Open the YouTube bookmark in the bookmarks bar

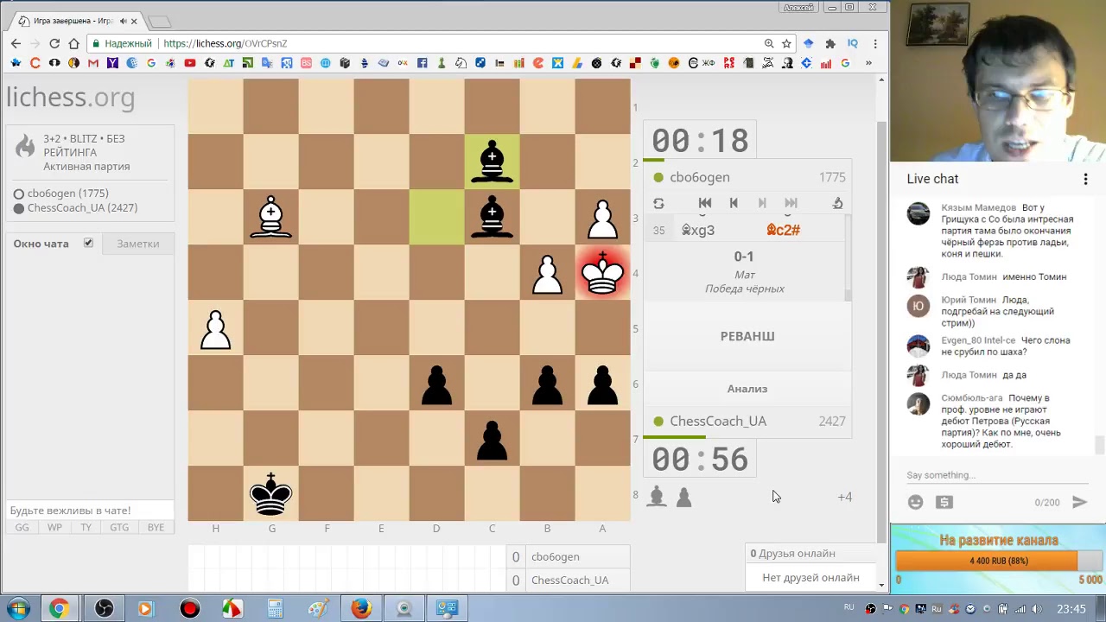[190, 63]
